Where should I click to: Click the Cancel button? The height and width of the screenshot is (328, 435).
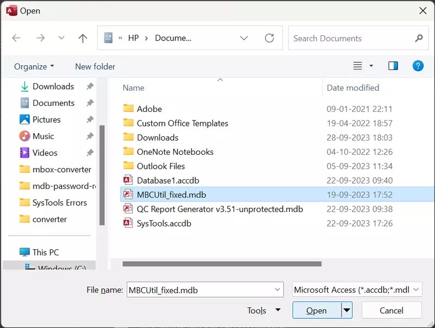tap(391, 310)
